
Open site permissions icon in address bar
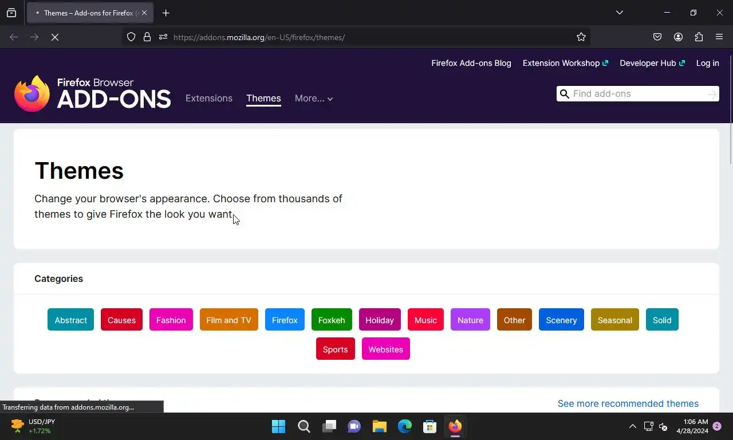pyautogui.click(x=163, y=37)
